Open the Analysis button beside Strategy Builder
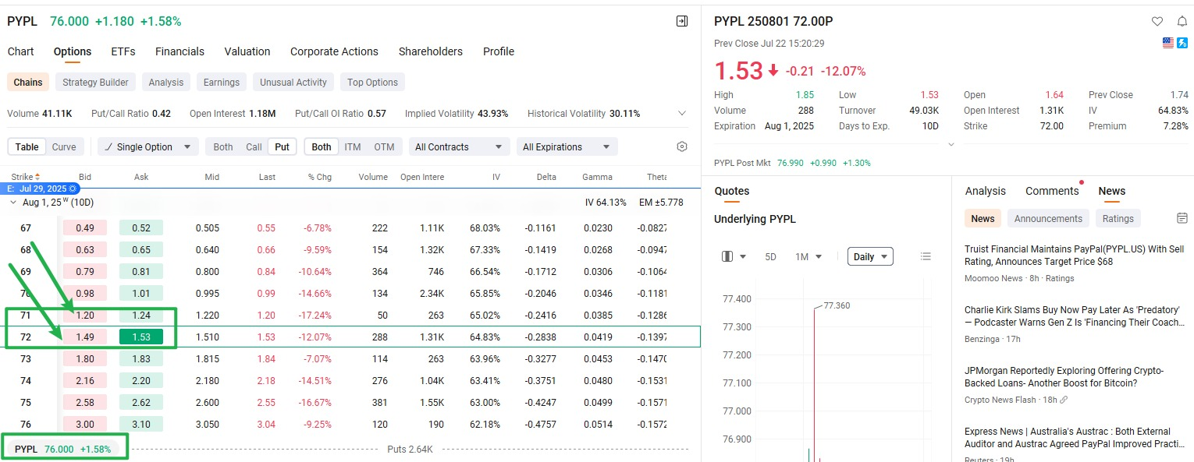This screenshot has height=462, width=1194. tap(166, 82)
